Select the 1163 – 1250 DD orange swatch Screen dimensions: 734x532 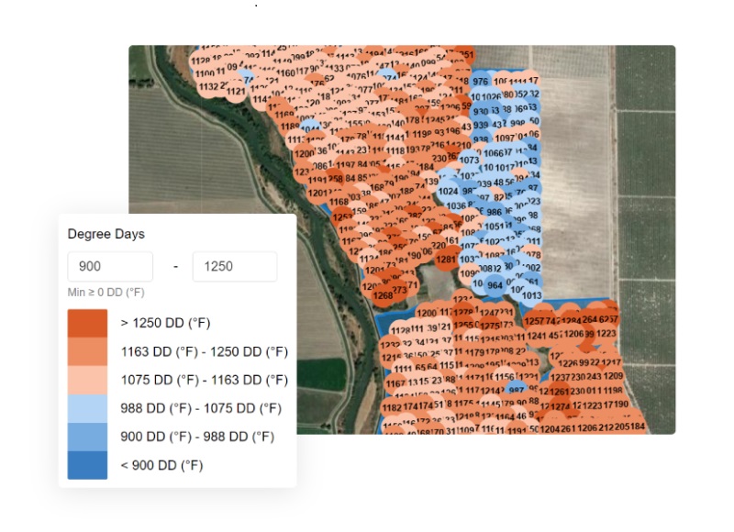coord(87,351)
